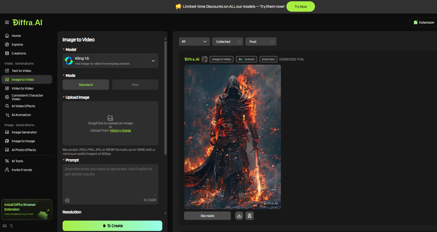Click the Animon tag

point(247,59)
